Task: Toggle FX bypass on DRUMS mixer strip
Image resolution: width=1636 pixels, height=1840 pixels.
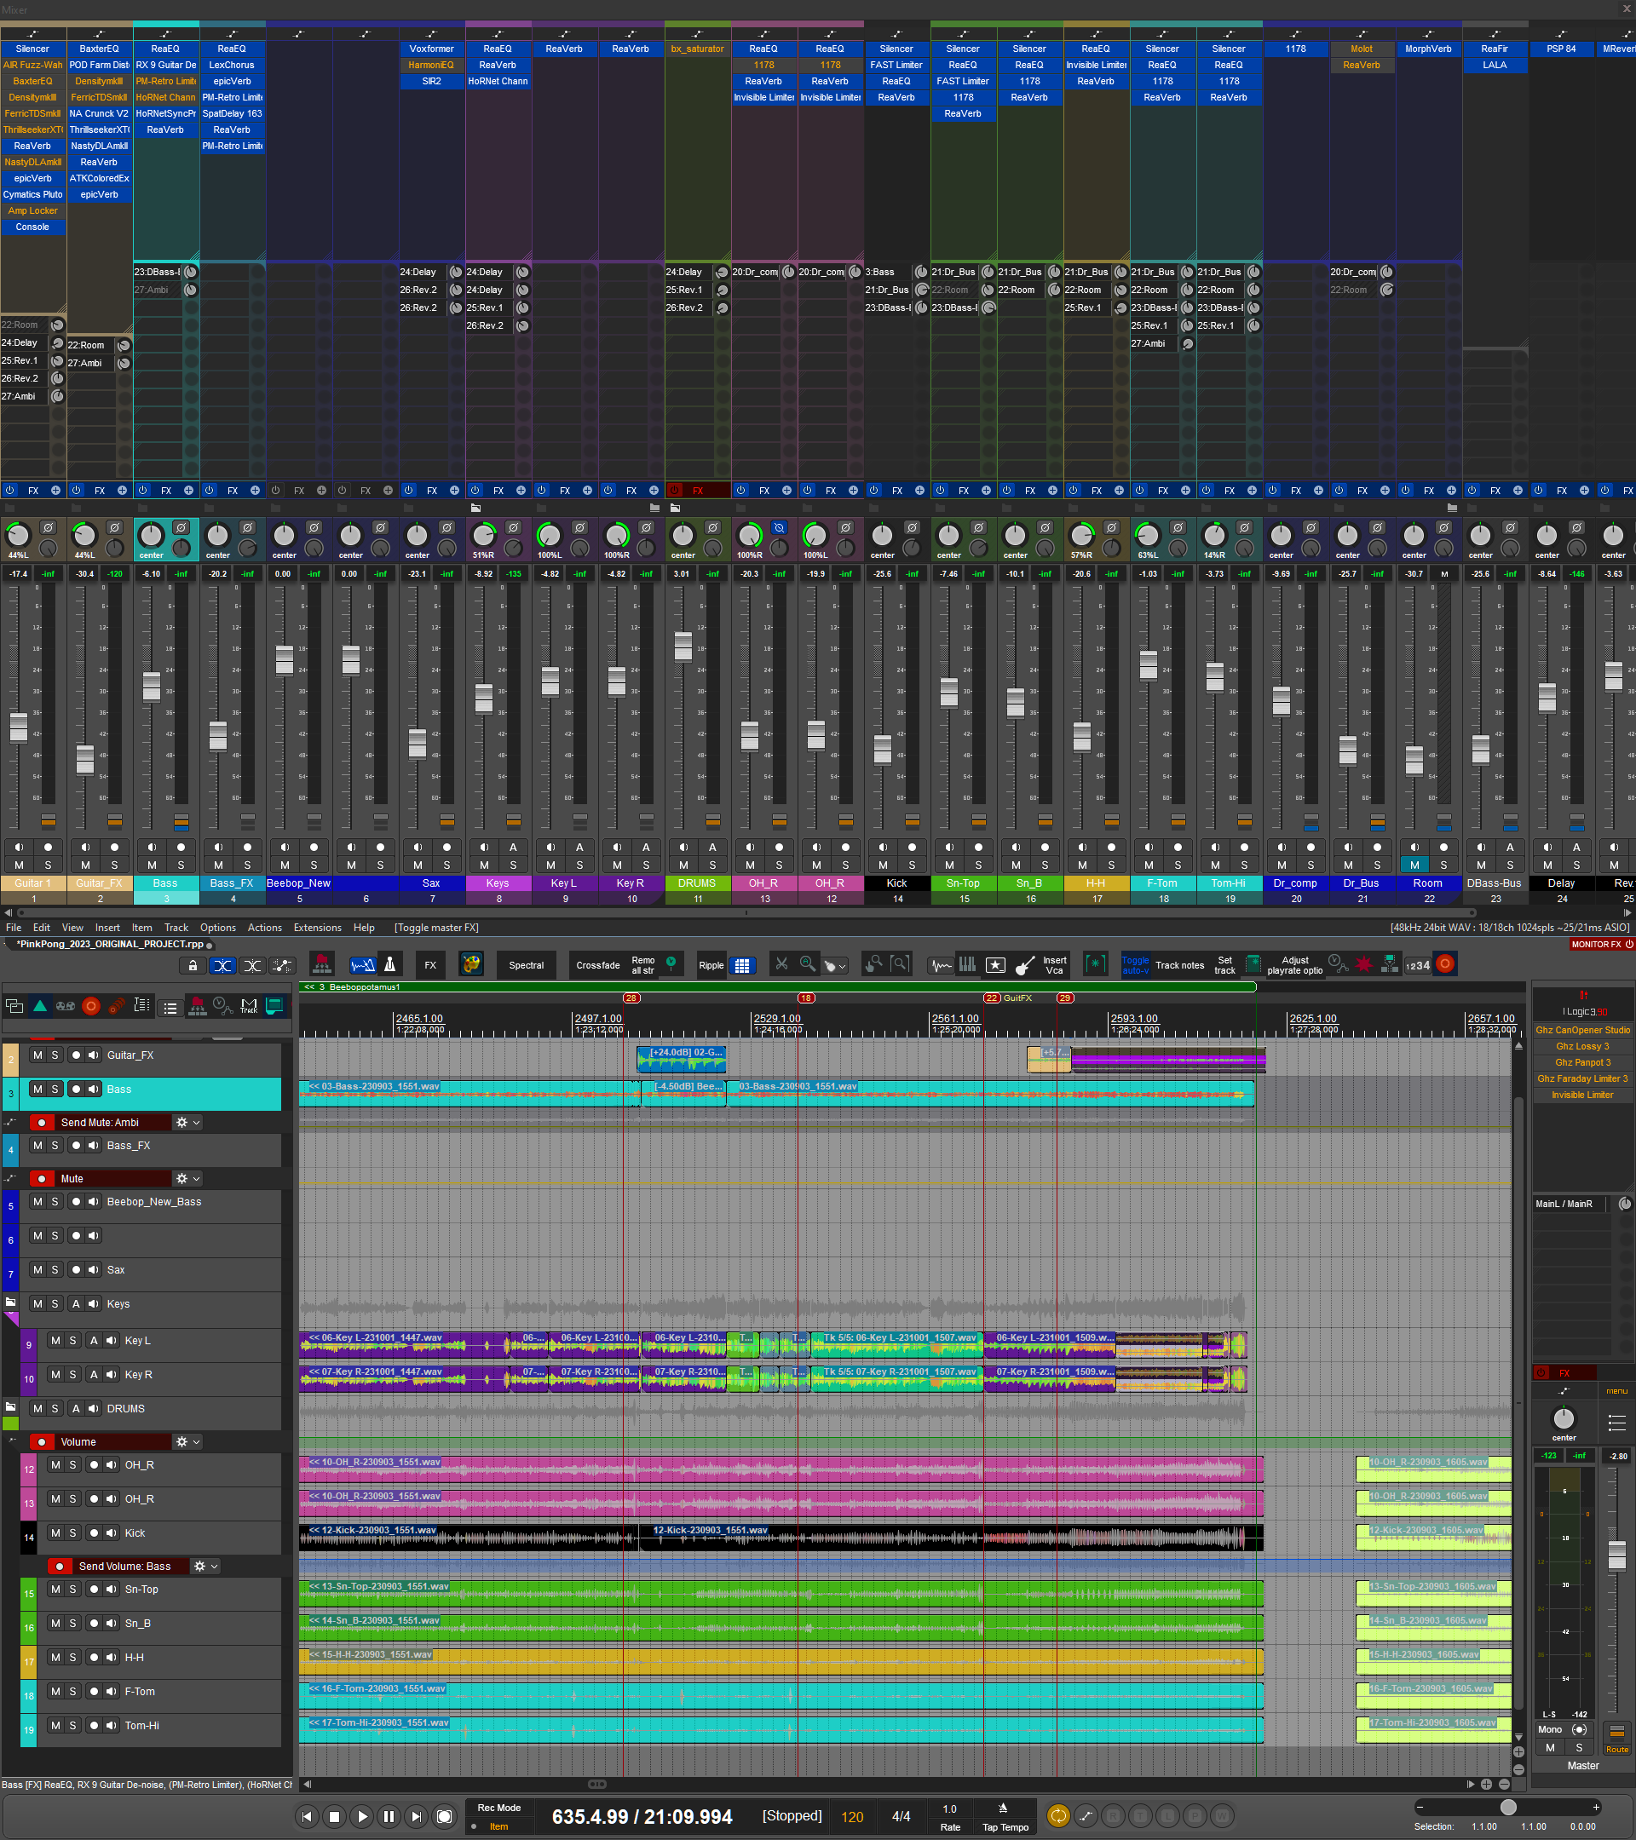Action: 674,491
